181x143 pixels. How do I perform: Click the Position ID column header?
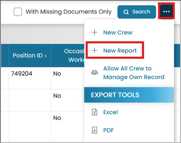(30, 55)
